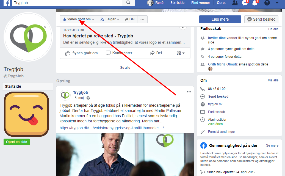
Task: Open help question mark icon
Action: (267, 3)
